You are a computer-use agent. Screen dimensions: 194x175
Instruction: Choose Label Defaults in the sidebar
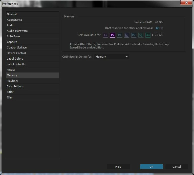click(32, 64)
